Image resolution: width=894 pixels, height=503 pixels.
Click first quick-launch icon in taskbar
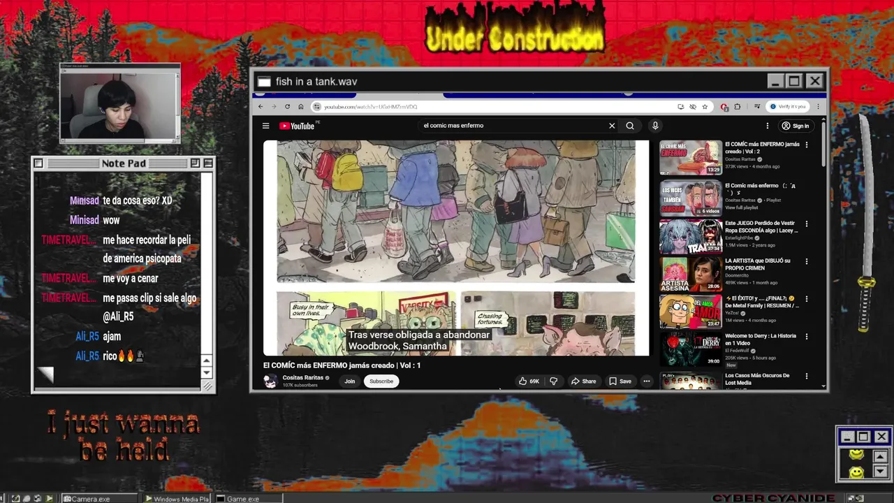(15, 499)
